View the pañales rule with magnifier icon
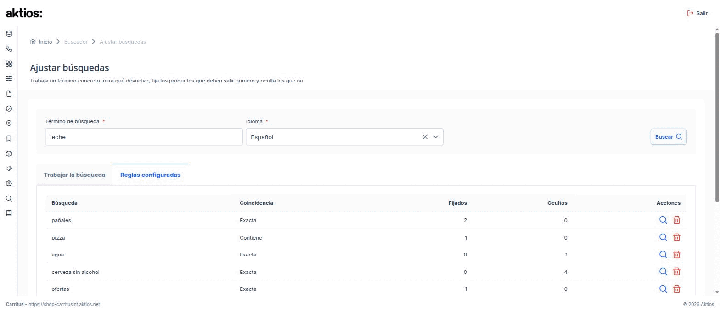720x311 pixels. pyautogui.click(x=663, y=220)
